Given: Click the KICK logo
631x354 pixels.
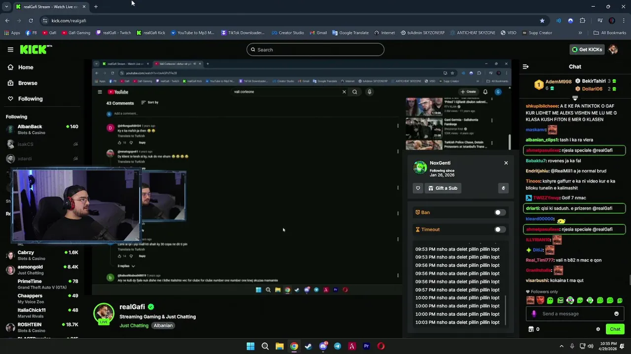Looking at the screenshot, I should [35, 49].
